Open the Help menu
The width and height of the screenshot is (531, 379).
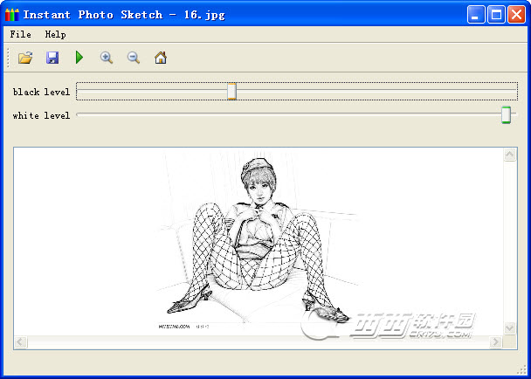[x=55, y=34]
